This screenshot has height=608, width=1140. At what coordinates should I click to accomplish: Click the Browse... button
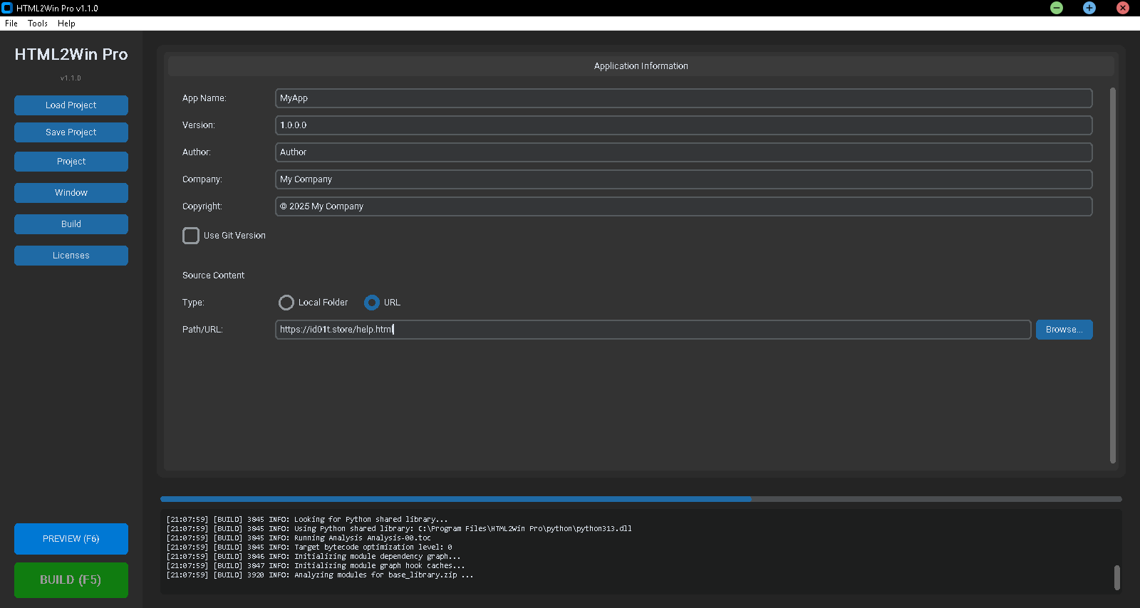coord(1064,330)
